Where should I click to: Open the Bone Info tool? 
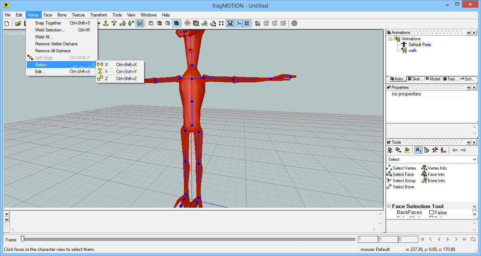pyautogui.click(x=436, y=181)
